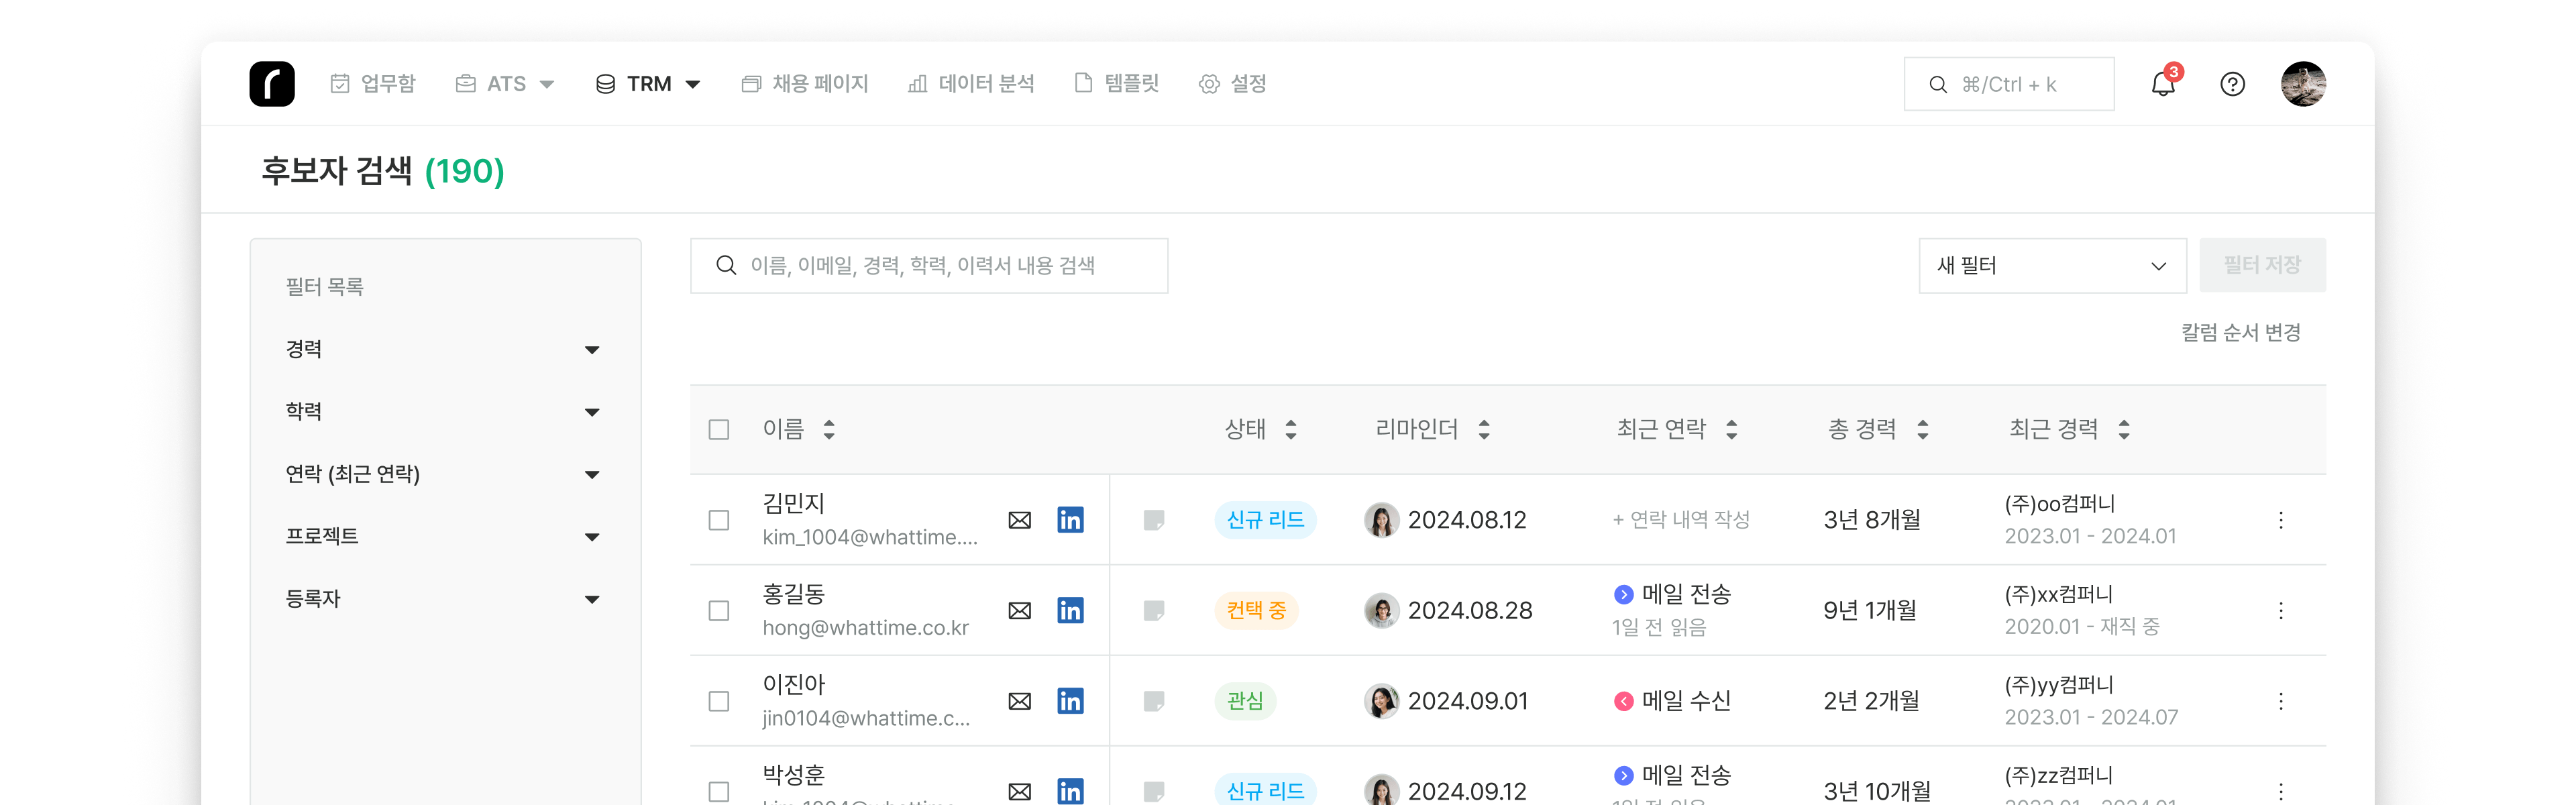The image size is (2576, 805).
Task: Select the checkbox next to 이진아
Action: [x=718, y=701]
